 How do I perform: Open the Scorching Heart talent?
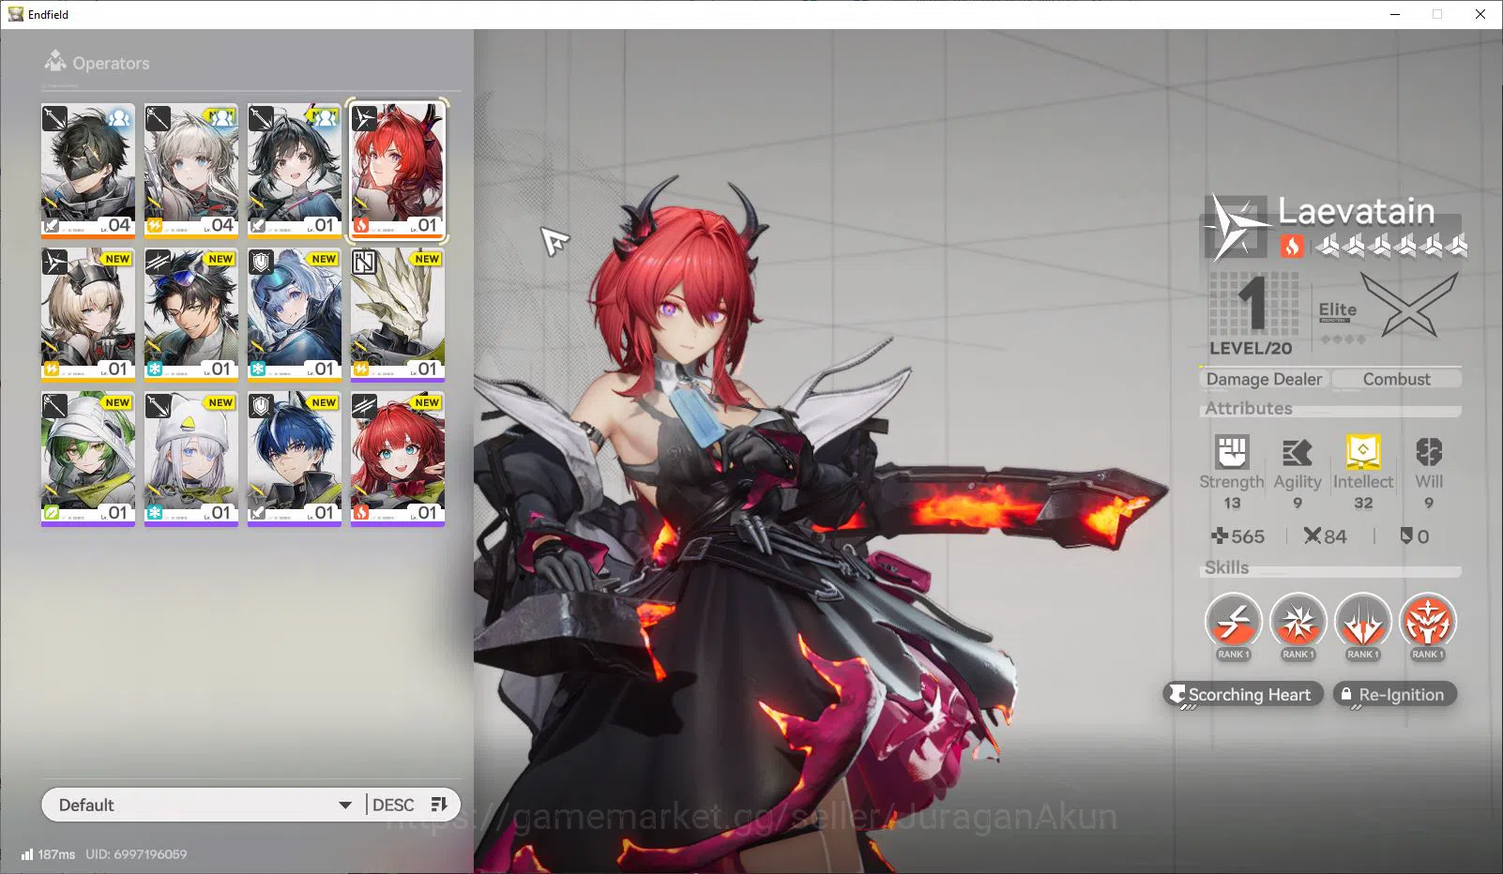[x=1243, y=694]
